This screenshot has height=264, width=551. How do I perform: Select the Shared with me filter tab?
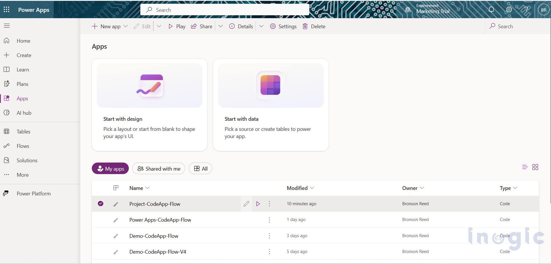[159, 169]
